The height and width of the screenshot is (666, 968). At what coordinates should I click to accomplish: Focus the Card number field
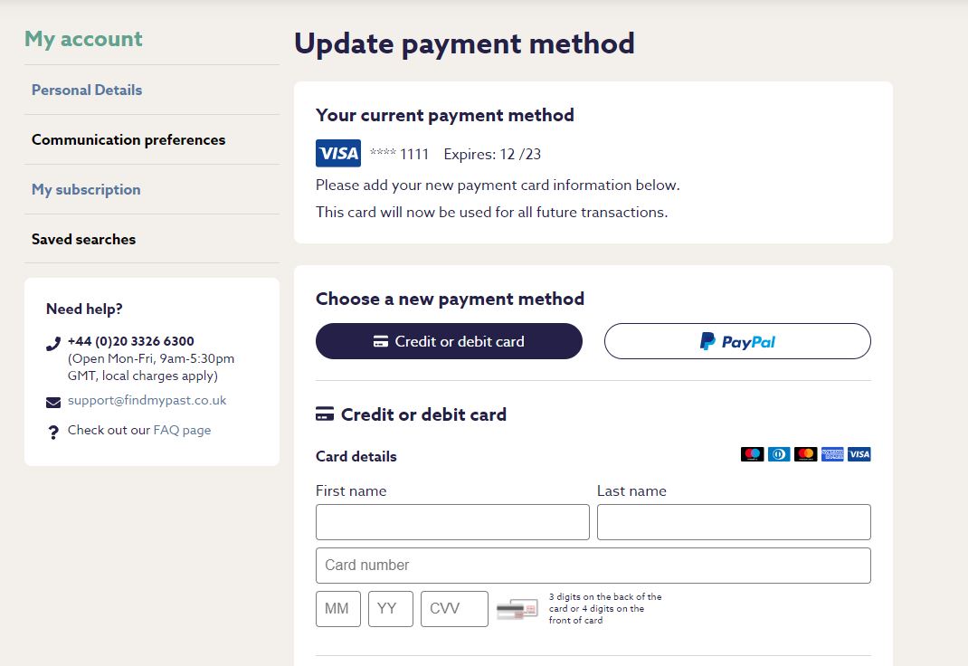tap(593, 566)
